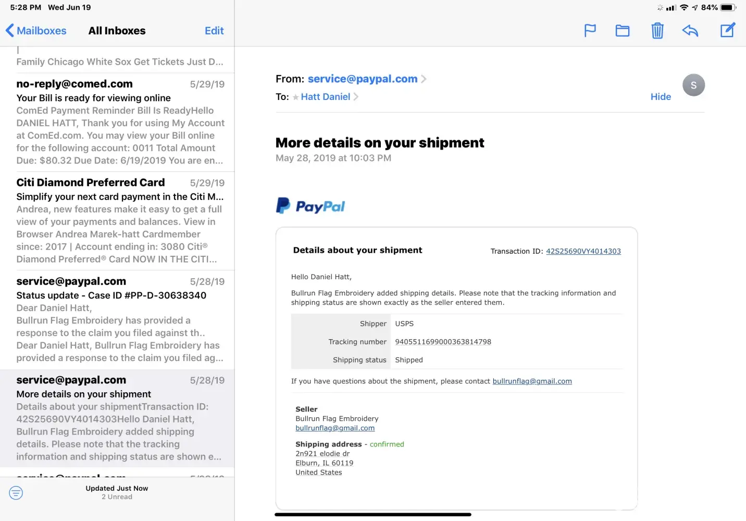The image size is (746, 521).
Task: Tap the battery indicator in status bar
Action: [x=728, y=7]
